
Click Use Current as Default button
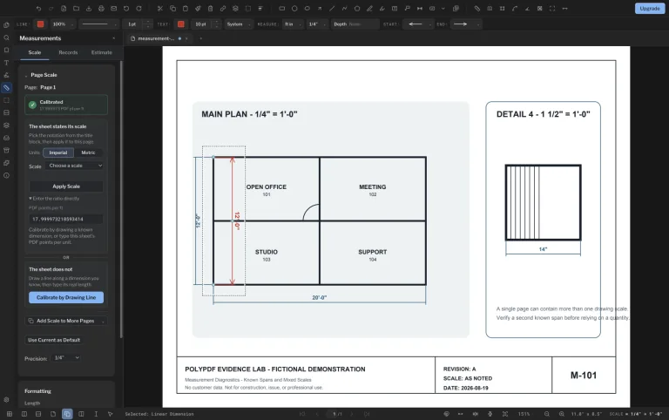[x=54, y=340]
